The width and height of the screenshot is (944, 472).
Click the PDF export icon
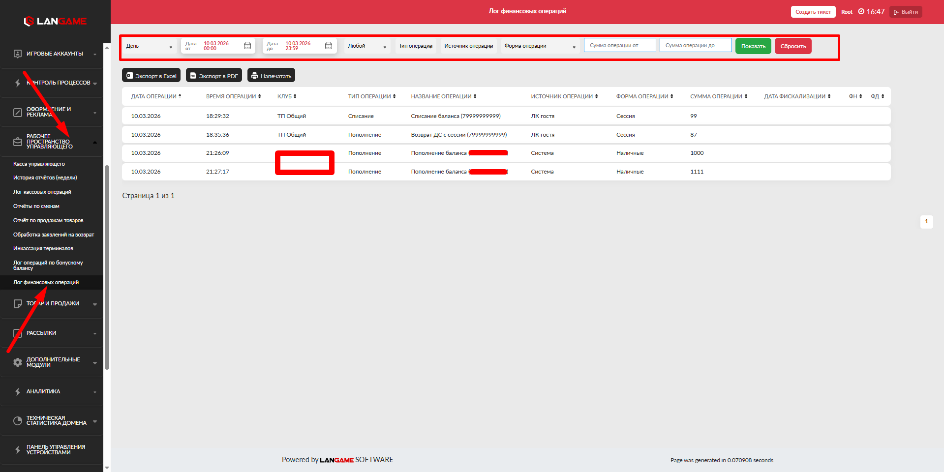[x=193, y=76]
